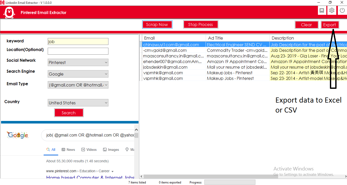This screenshot has height=185, width=347.
Task: Switch to the All tab in Google results
Action: coord(51,150)
